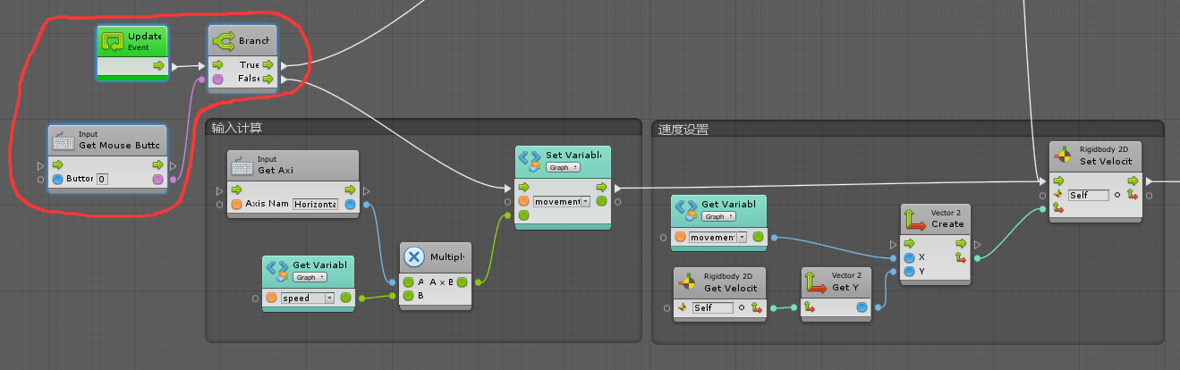This screenshot has width=1180, height=370.
Task: Click icon of Get Variable movement node
Action: click(x=686, y=210)
